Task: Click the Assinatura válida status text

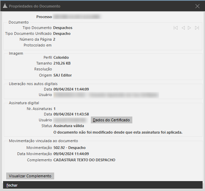Action: coord(69,126)
